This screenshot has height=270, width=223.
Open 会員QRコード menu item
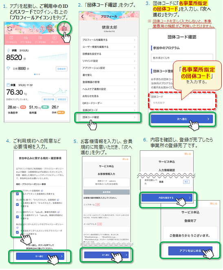[x=109, y=110]
